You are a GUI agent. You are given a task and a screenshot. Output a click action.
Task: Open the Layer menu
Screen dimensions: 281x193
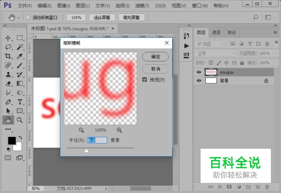82,6
